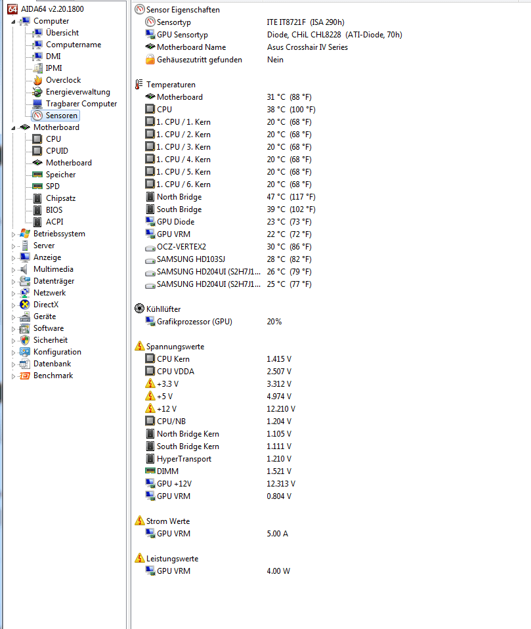Expand the Datenträger tree node
Screen dimensions: 531x629
pyautogui.click(x=13, y=282)
